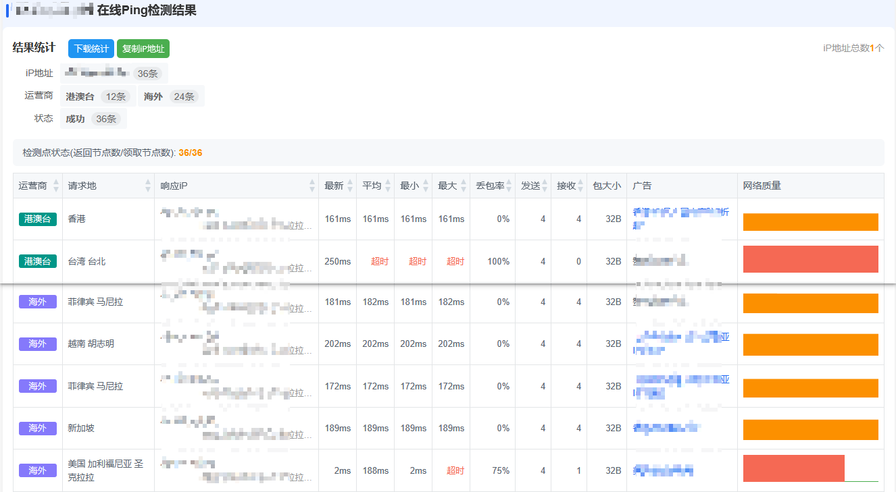Screen dimensions: 896x492
Task: Open the ad link in 新加坡 row
Action: (x=666, y=427)
